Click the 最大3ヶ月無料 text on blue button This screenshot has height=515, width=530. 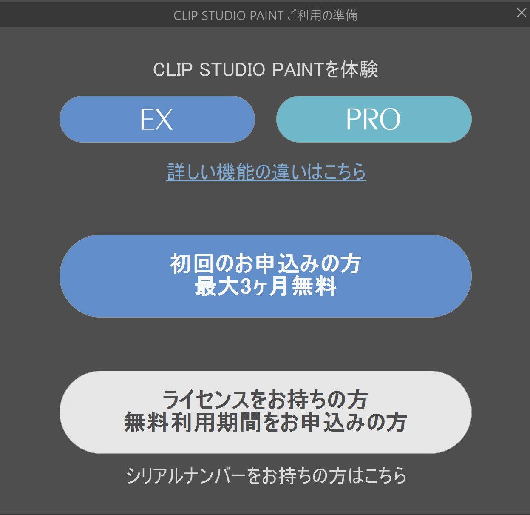point(266,286)
